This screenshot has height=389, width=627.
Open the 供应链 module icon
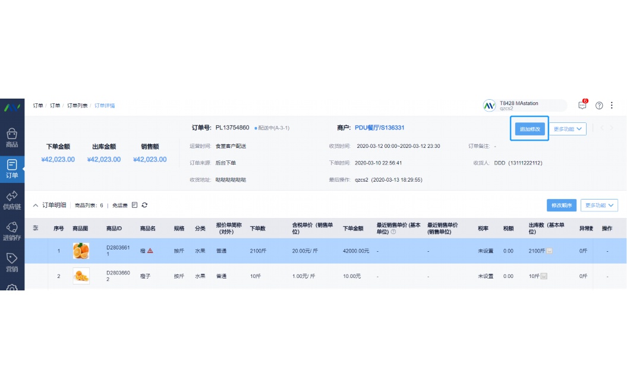pos(11,196)
